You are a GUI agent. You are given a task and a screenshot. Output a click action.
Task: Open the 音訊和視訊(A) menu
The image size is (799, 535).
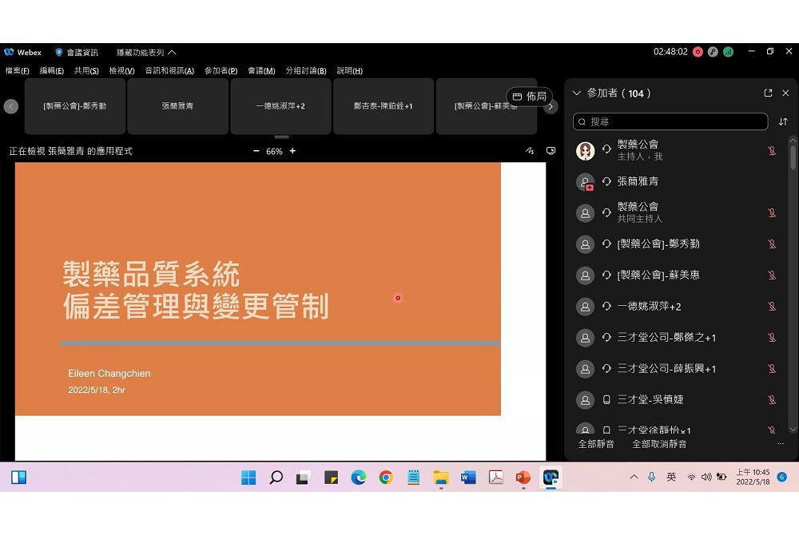coord(169,71)
